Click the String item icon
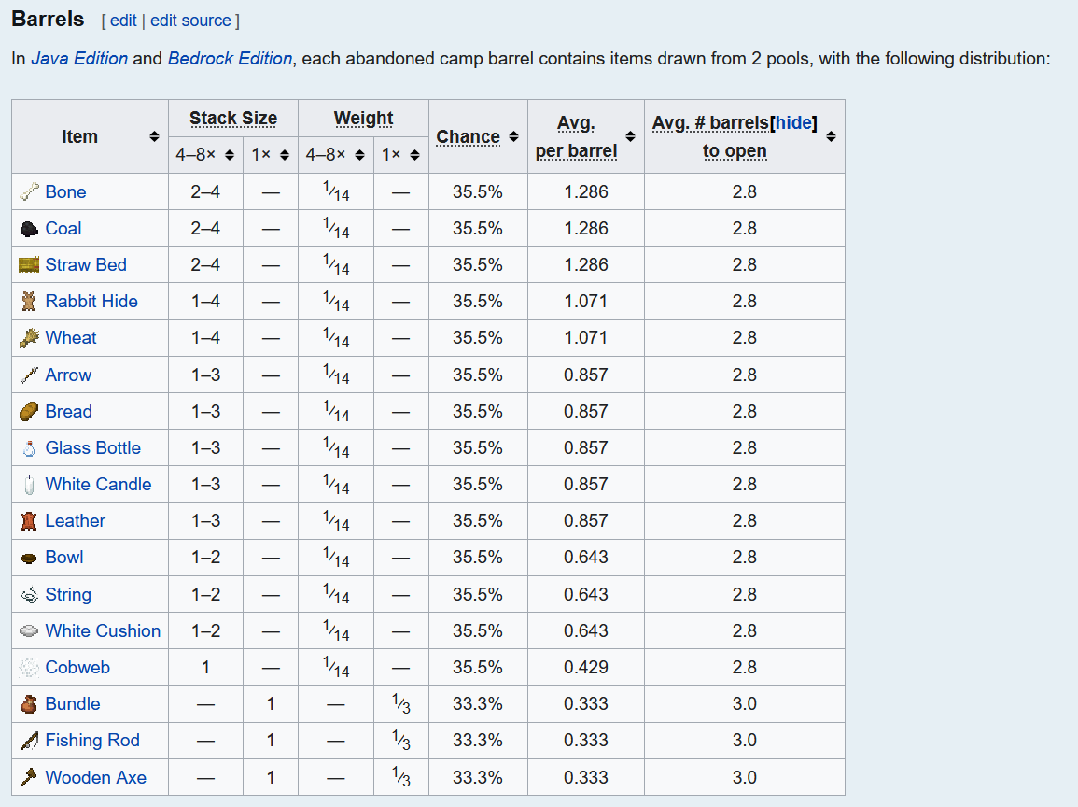Image resolution: width=1078 pixels, height=807 pixels. click(29, 594)
